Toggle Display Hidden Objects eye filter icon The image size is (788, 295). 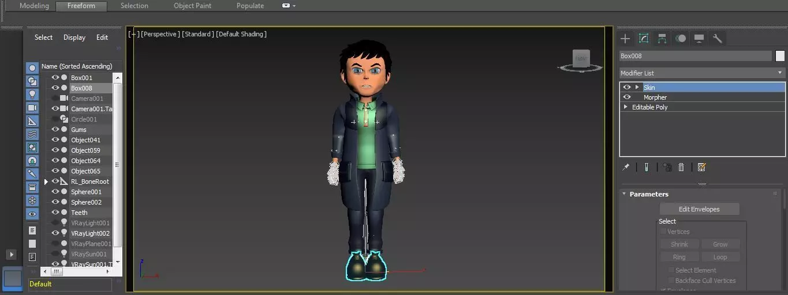(x=32, y=214)
